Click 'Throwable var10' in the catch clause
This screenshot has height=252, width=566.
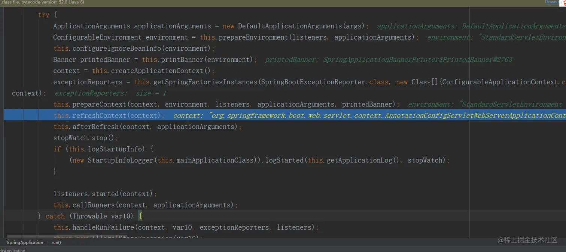pyautogui.click(x=101, y=217)
